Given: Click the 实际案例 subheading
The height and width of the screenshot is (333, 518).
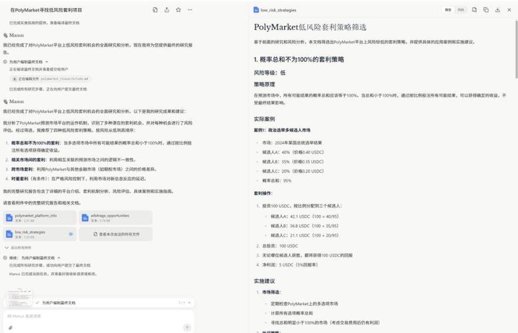Looking at the screenshot, I should click(264, 119).
